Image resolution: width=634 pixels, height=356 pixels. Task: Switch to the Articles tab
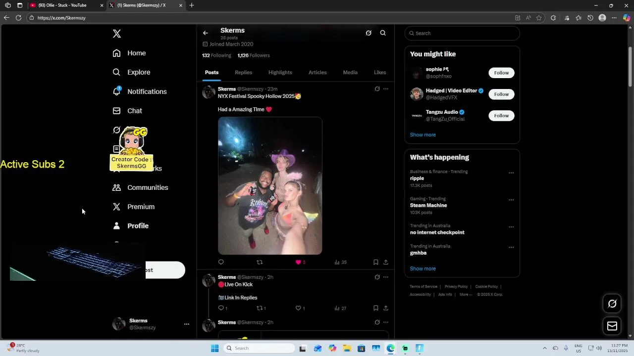pos(317,72)
